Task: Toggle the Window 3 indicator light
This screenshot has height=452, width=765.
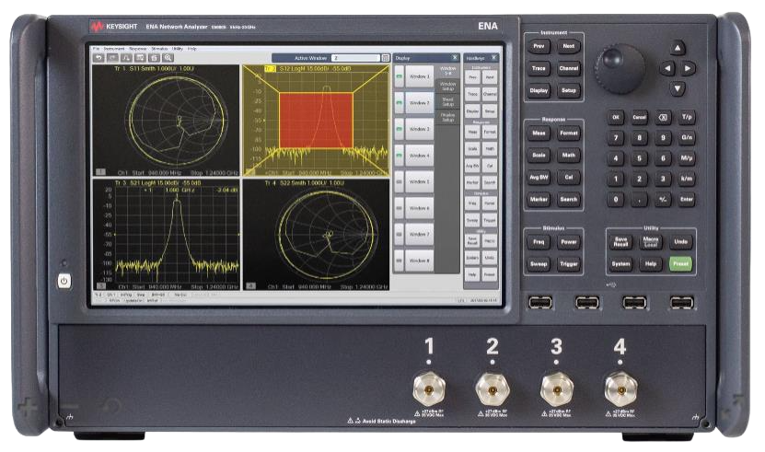Action: tap(400, 130)
